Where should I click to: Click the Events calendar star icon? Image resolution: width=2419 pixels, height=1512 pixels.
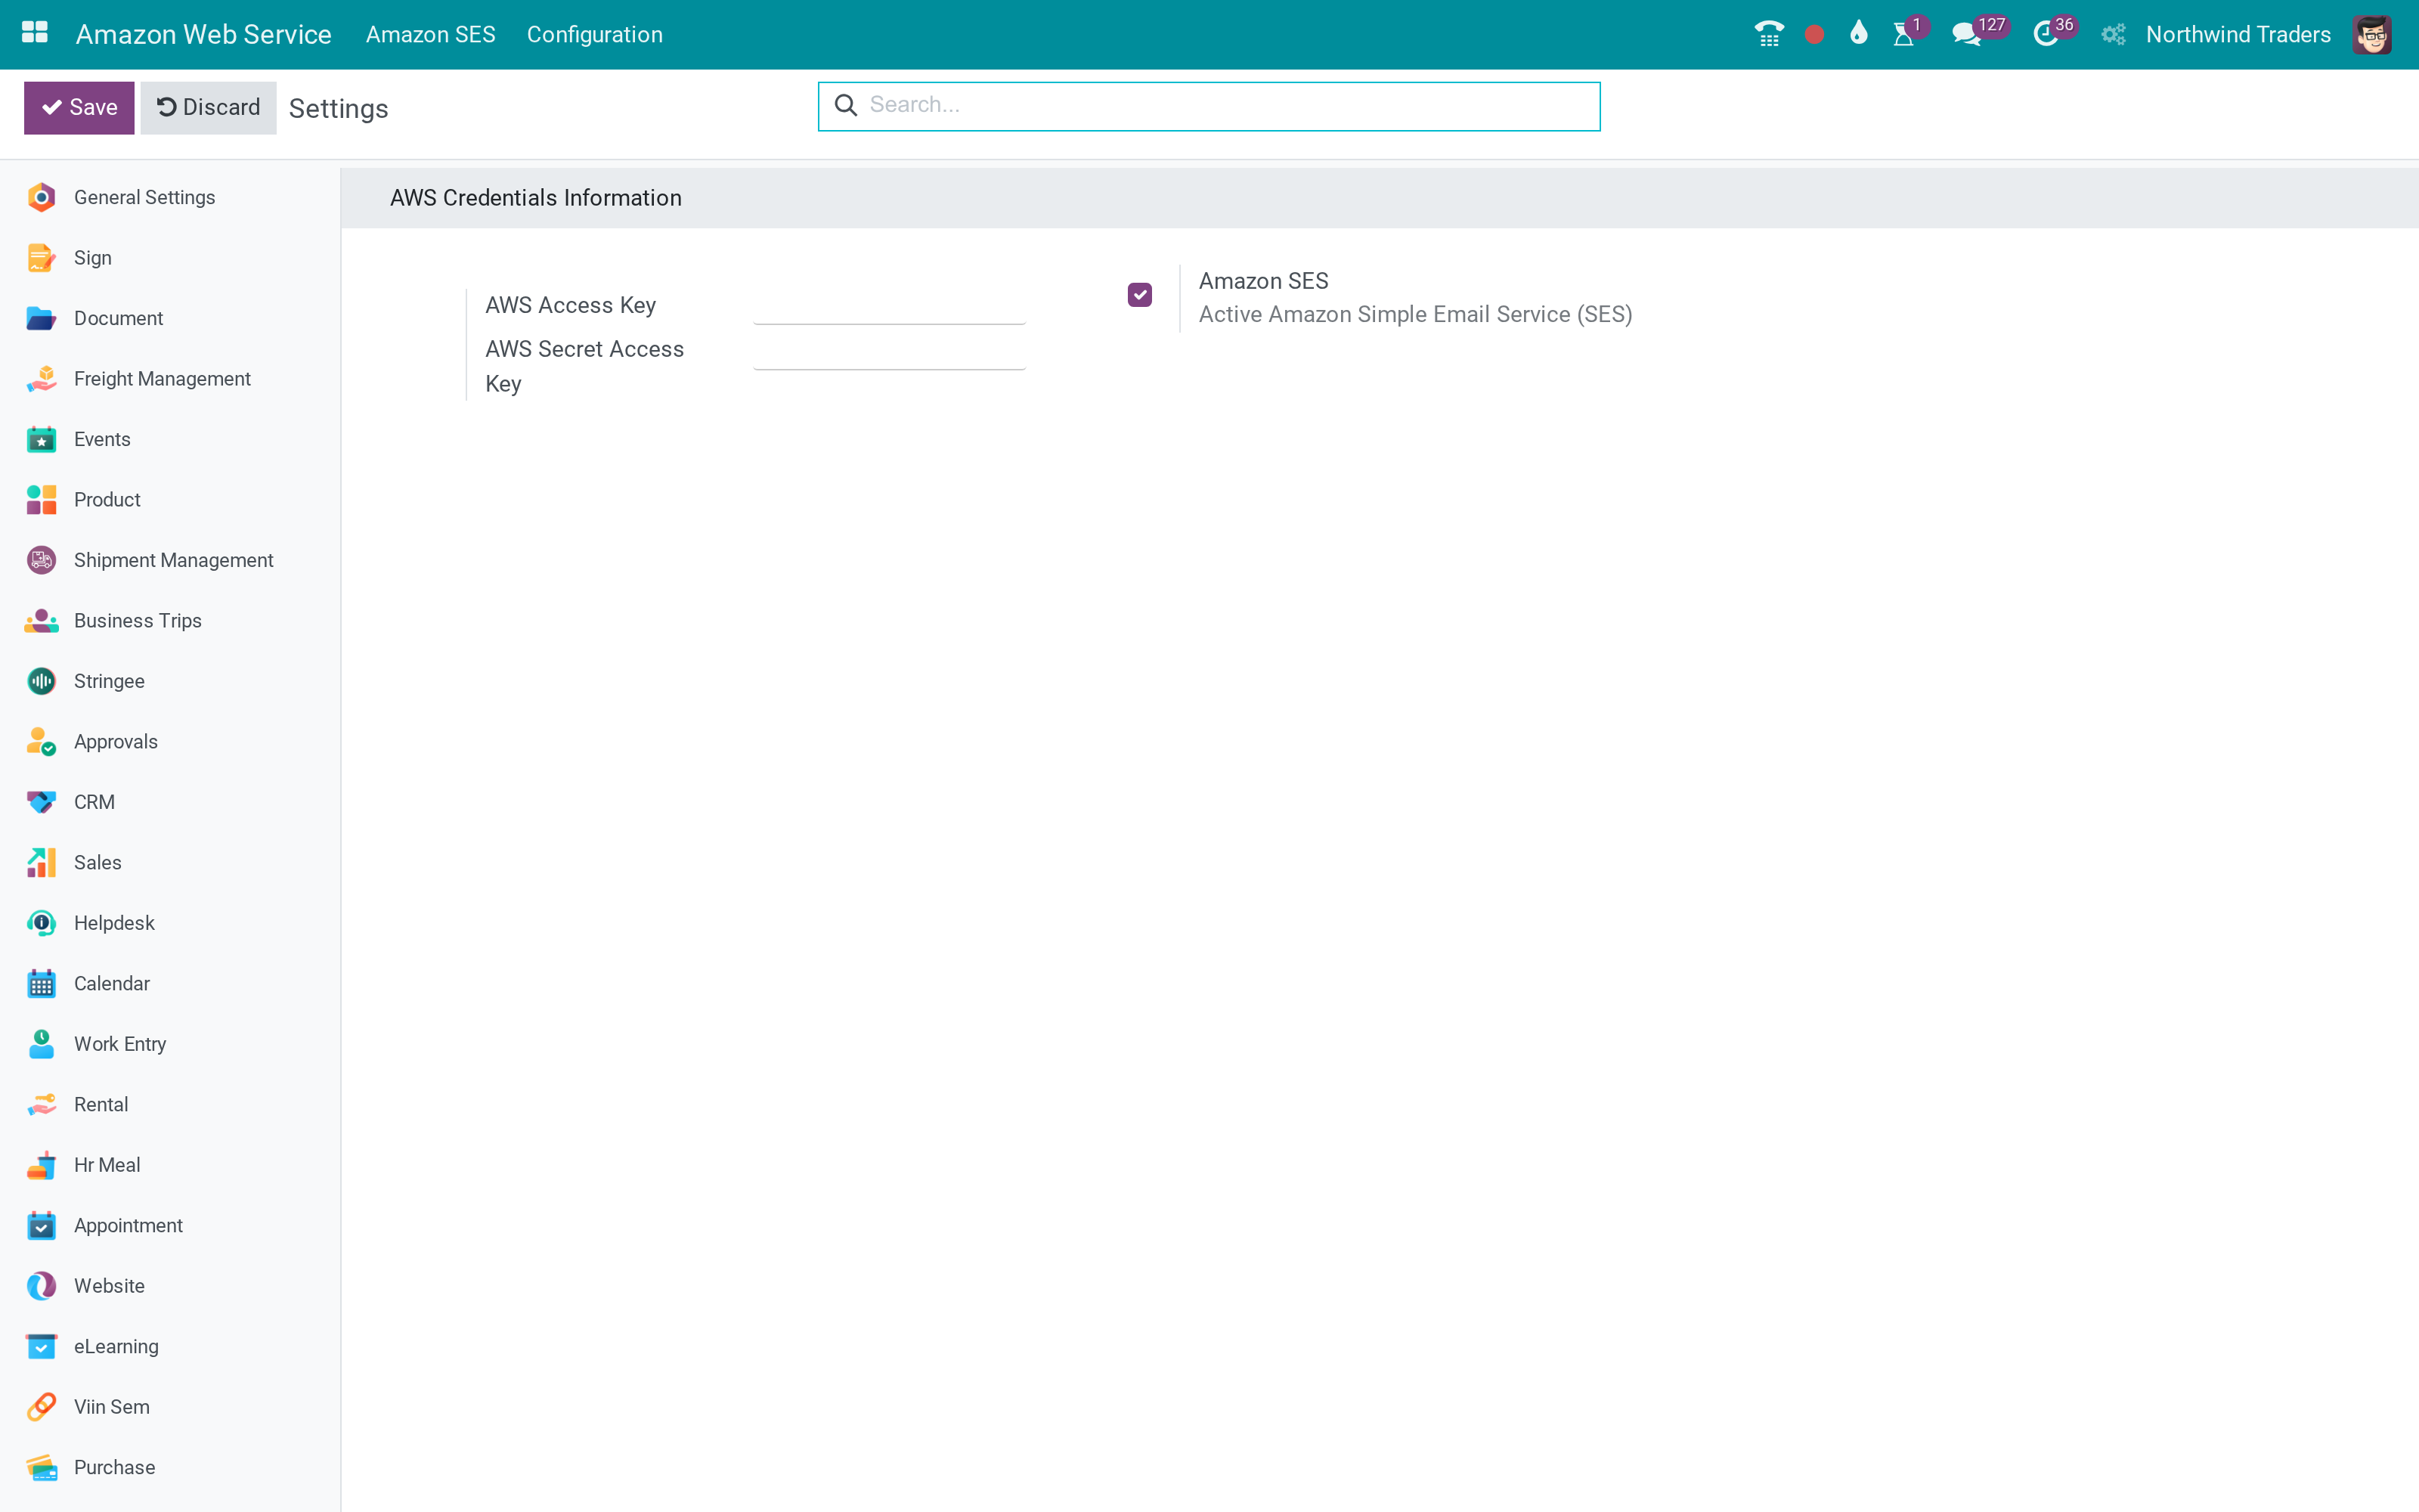tap(41, 439)
